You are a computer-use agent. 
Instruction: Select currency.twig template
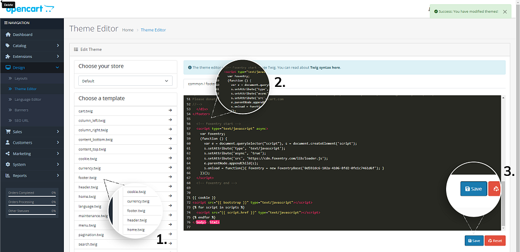click(x=89, y=168)
